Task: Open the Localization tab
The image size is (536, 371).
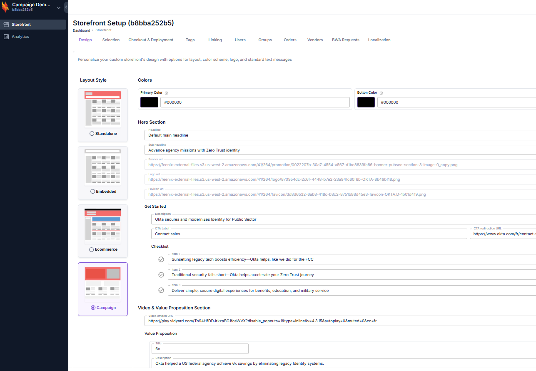Action: tap(379, 40)
